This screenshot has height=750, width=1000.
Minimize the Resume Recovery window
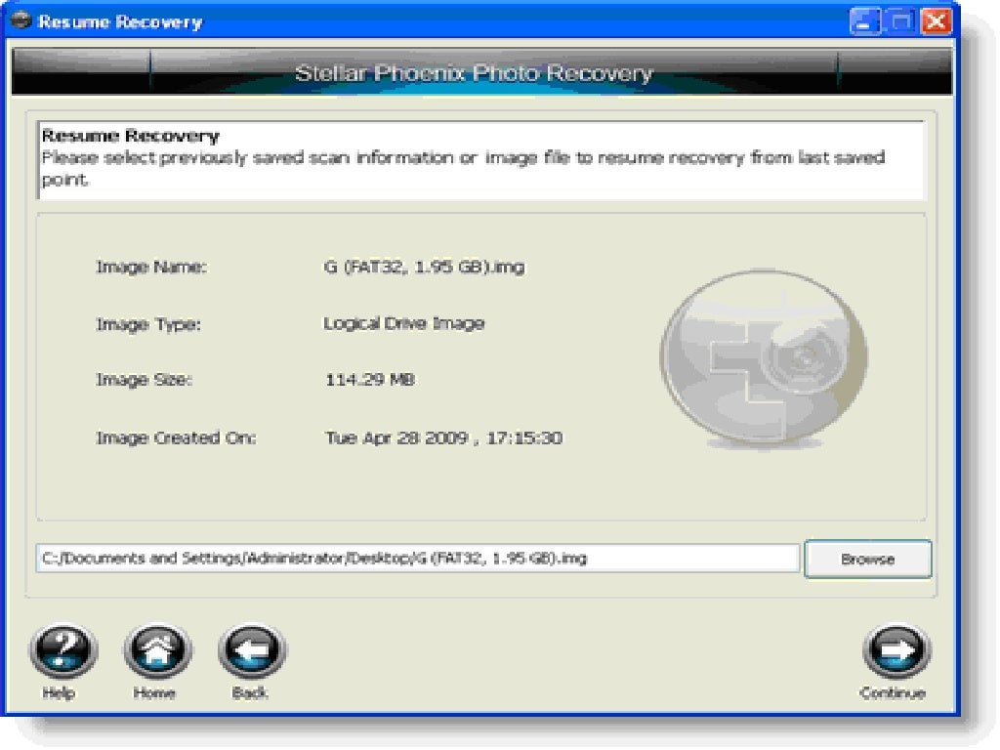point(865,22)
